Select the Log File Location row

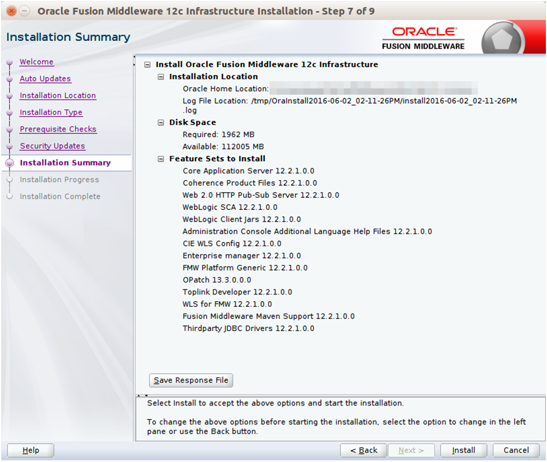(x=350, y=105)
